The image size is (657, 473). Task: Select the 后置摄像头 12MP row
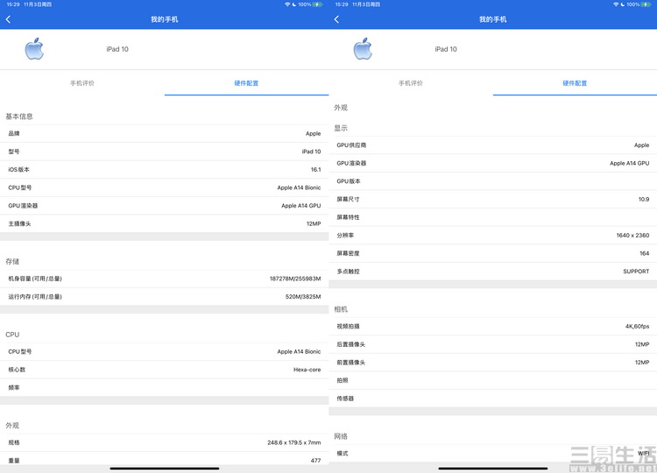[492, 344]
